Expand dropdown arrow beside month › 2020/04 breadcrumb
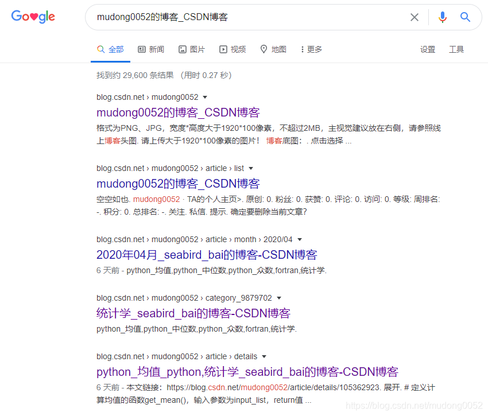 pos(300,240)
